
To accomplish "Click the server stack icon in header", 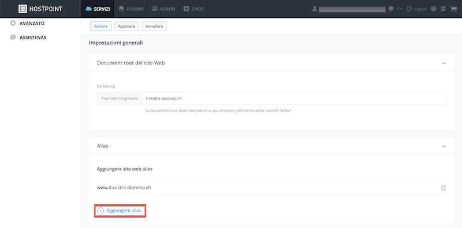I will [443, 9].
